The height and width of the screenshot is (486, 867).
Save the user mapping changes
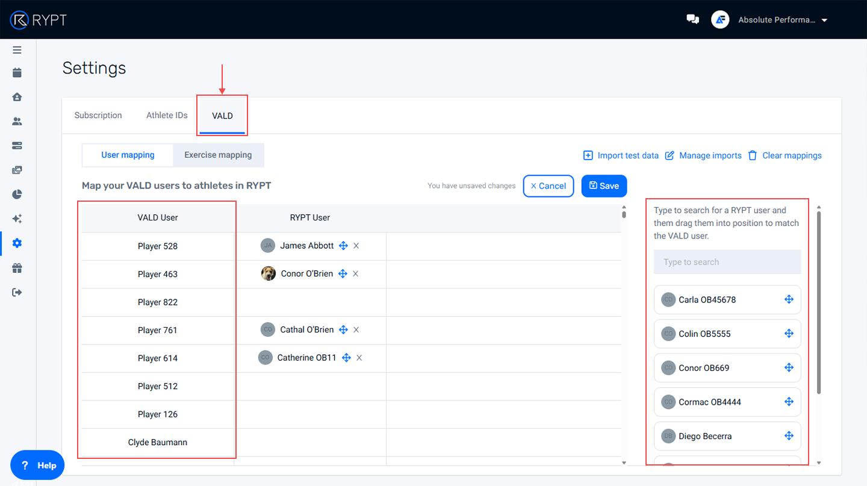[x=604, y=186]
